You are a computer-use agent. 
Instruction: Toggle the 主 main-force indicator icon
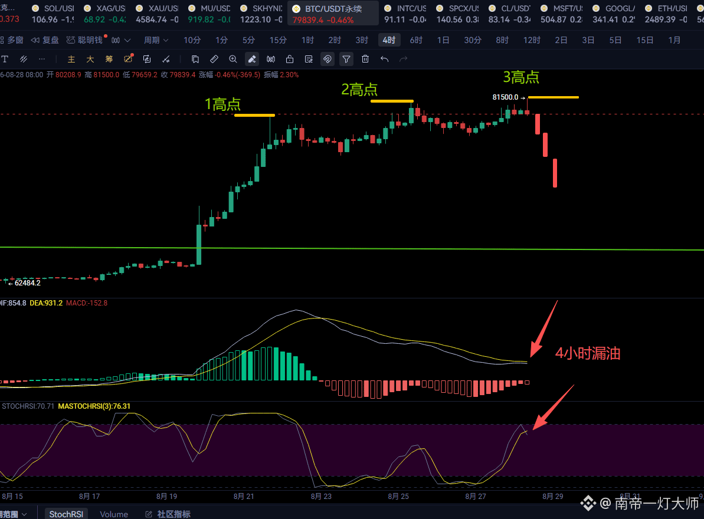pyautogui.click(x=71, y=59)
